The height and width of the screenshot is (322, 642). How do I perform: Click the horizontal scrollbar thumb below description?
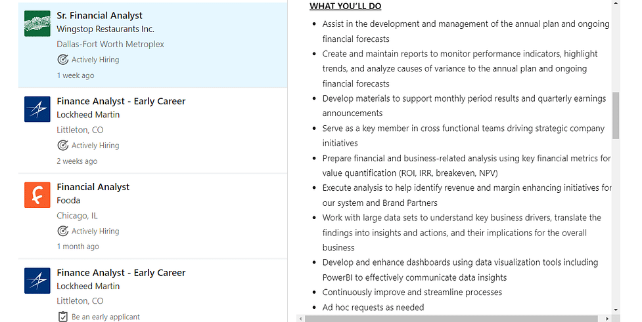point(451,319)
